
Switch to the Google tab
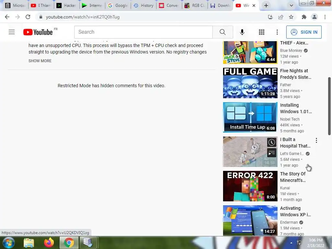coord(118,6)
